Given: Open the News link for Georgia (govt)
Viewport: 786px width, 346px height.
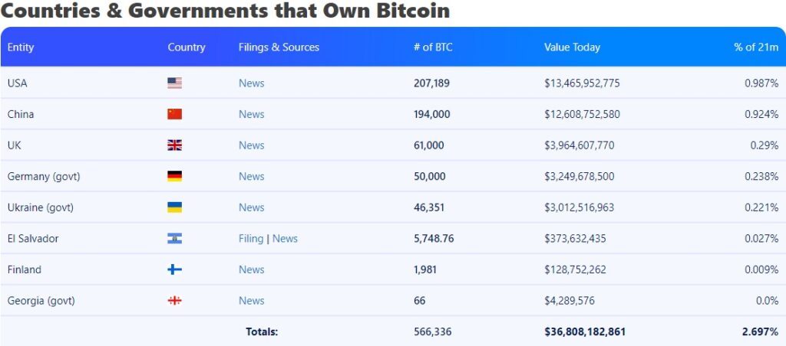Looking at the screenshot, I should point(251,301).
